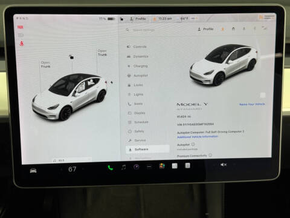Select the Software settings menu
This screenshot has height=218, width=290.
point(147,149)
